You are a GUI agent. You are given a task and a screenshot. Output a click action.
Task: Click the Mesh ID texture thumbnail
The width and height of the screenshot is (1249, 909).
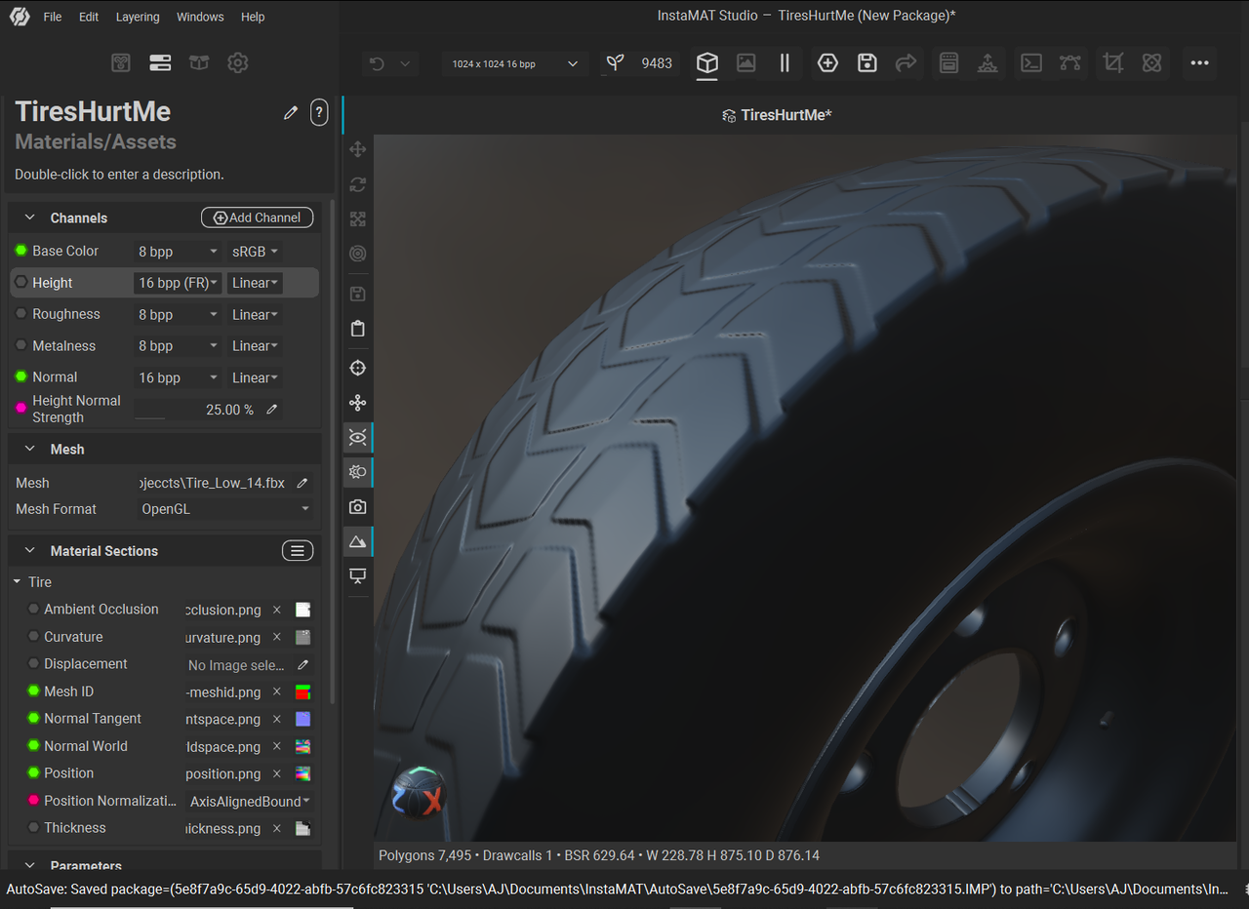point(302,692)
